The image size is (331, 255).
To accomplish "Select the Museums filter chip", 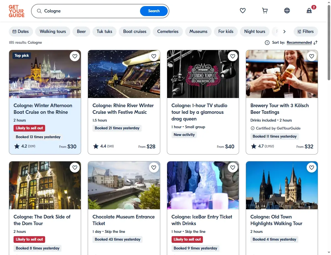I will pos(198,32).
